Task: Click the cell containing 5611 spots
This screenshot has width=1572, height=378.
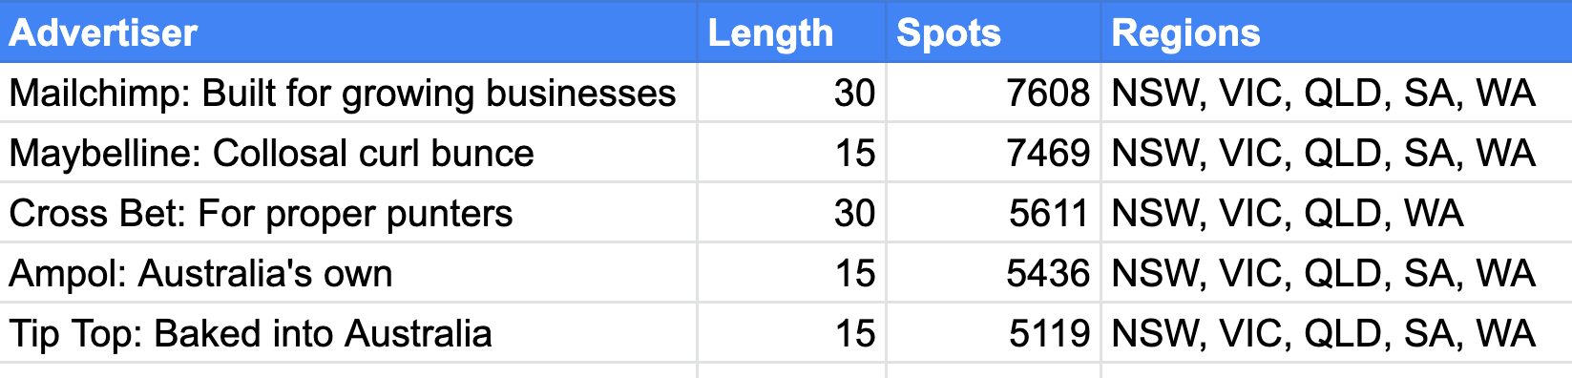Action: point(994,213)
